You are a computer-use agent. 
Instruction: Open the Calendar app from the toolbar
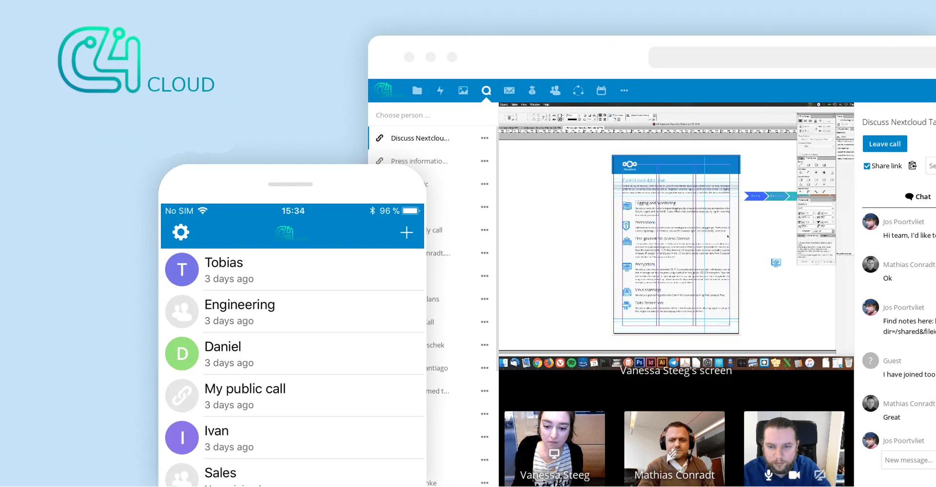point(601,91)
